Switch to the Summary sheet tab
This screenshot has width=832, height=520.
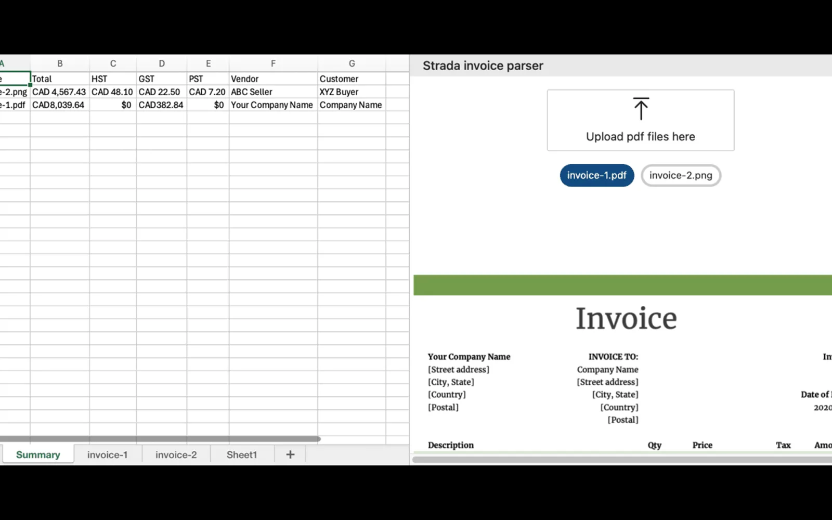[38, 454]
